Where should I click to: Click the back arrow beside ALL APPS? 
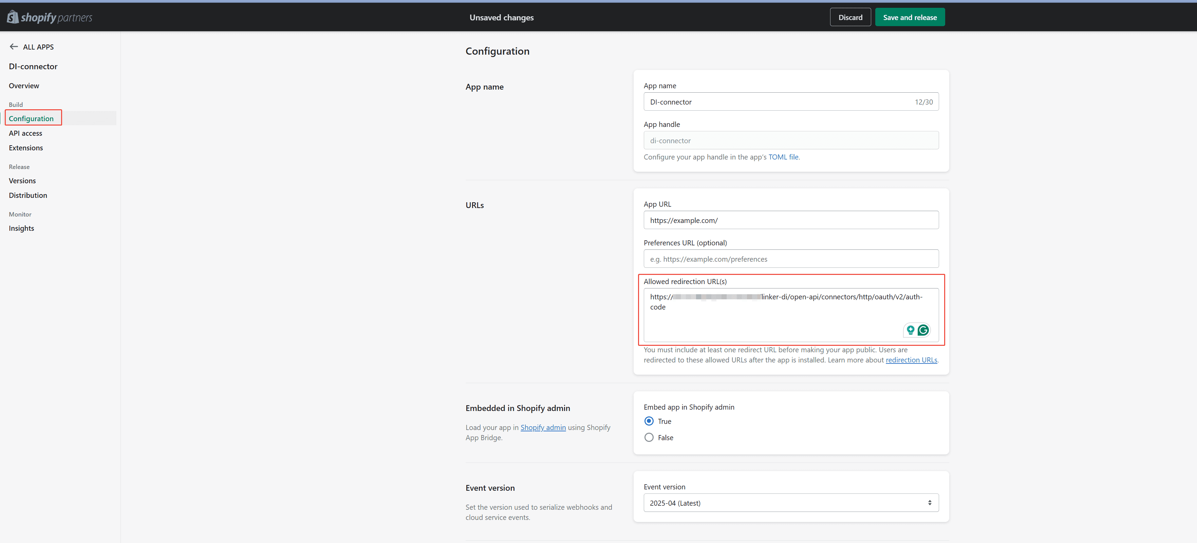pos(14,46)
